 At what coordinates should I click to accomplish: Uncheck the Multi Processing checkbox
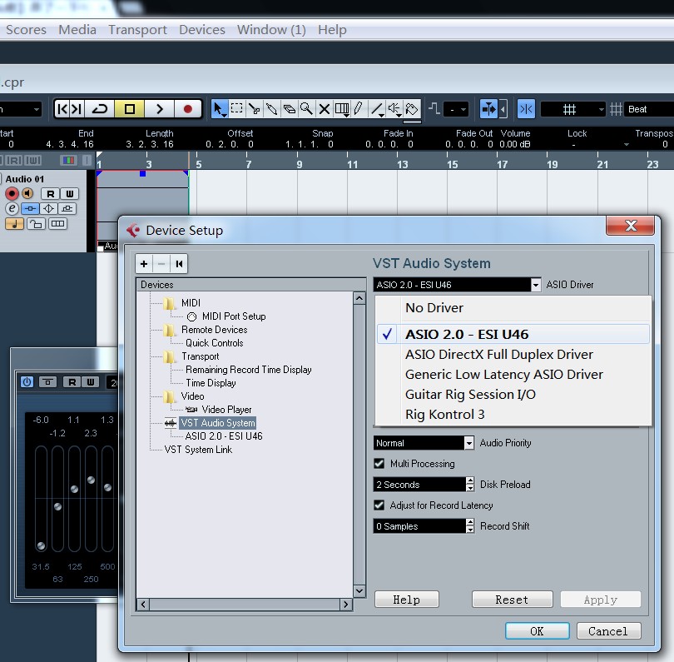[x=379, y=464]
